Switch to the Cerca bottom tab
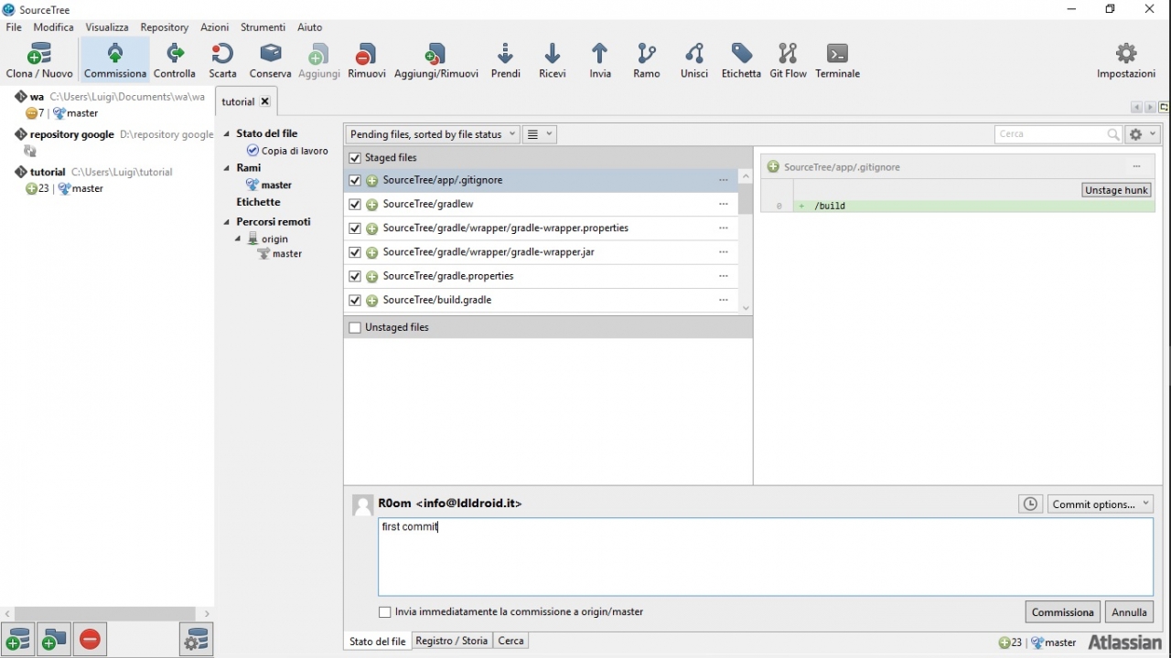1171x658 pixels. pos(510,641)
